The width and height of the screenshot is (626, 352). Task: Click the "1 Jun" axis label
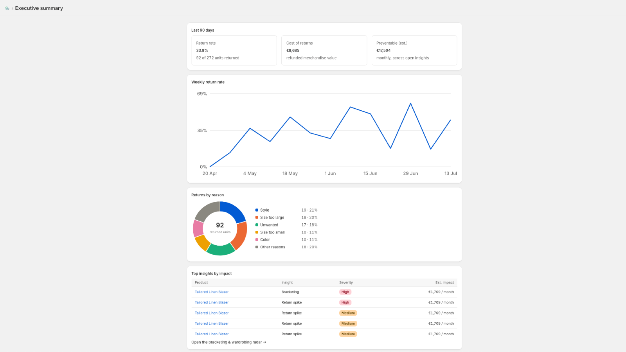tap(330, 173)
